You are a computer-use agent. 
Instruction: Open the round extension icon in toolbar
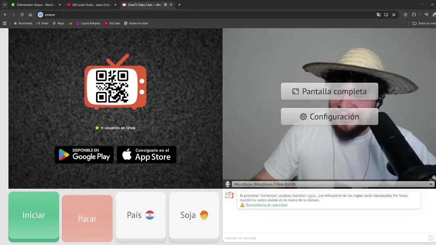tap(405, 15)
